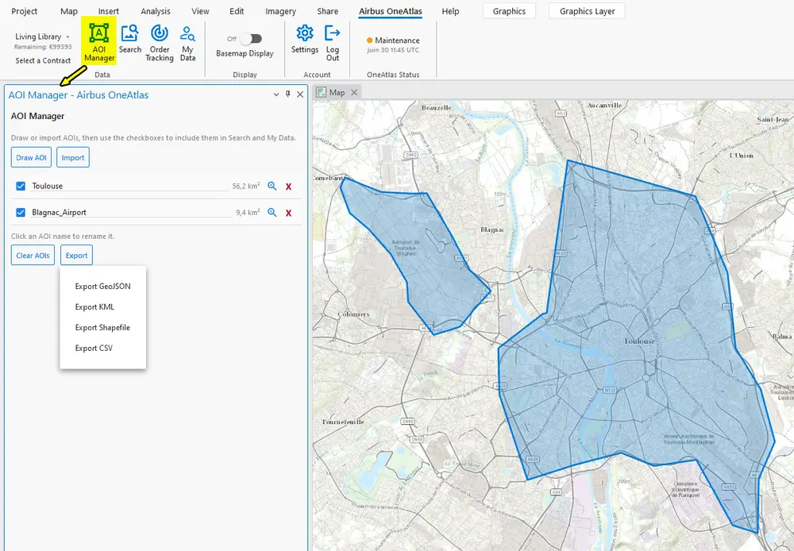Click the Blagnac label on map
Screen dimensions: 794x551
[x=492, y=229]
